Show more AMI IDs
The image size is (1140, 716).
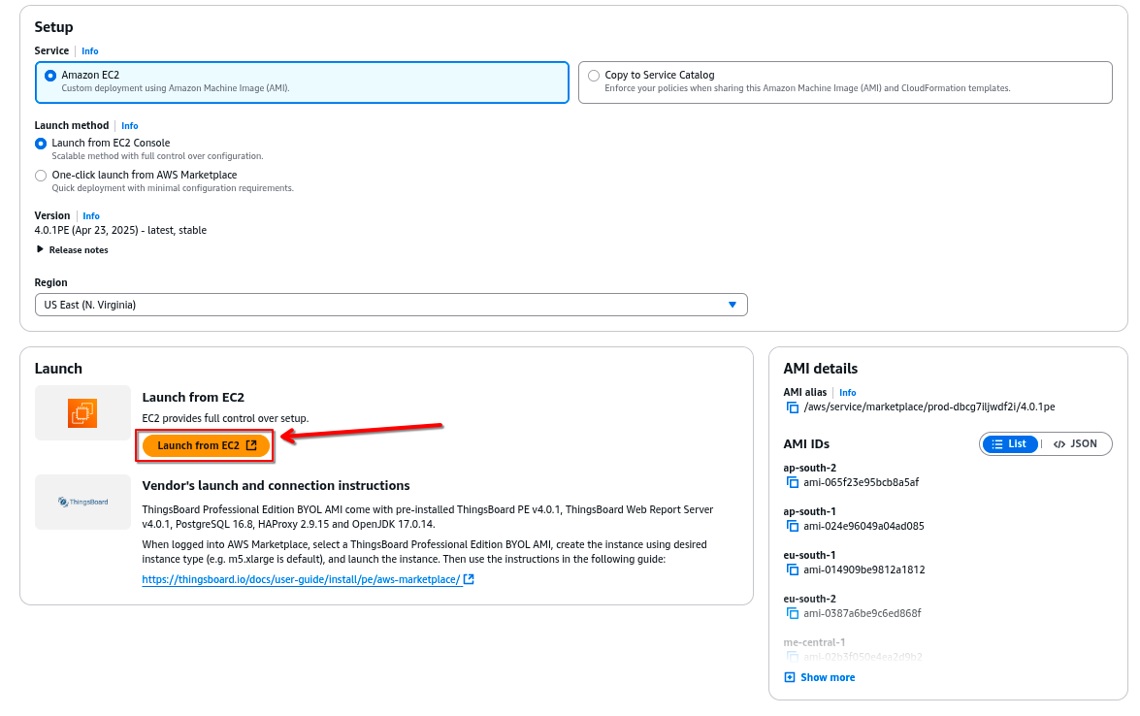820,677
